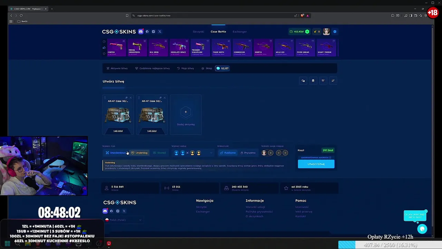This screenshot has width=442, height=249.
Task: Select Standardowy battle mode
Action: [x=116, y=153]
